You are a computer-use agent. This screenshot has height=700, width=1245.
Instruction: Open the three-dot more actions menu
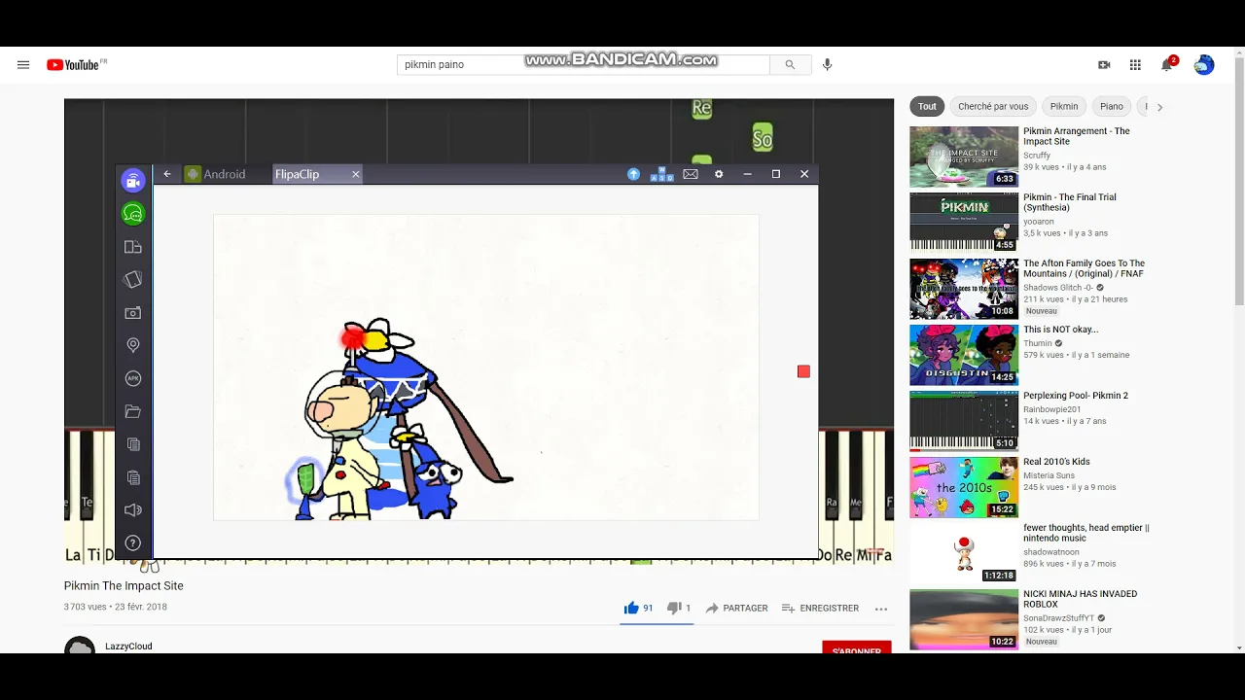tap(881, 609)
